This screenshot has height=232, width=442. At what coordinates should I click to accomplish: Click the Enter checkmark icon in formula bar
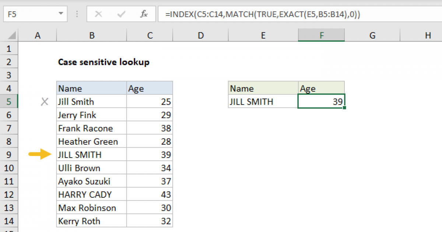pos(121,14)
